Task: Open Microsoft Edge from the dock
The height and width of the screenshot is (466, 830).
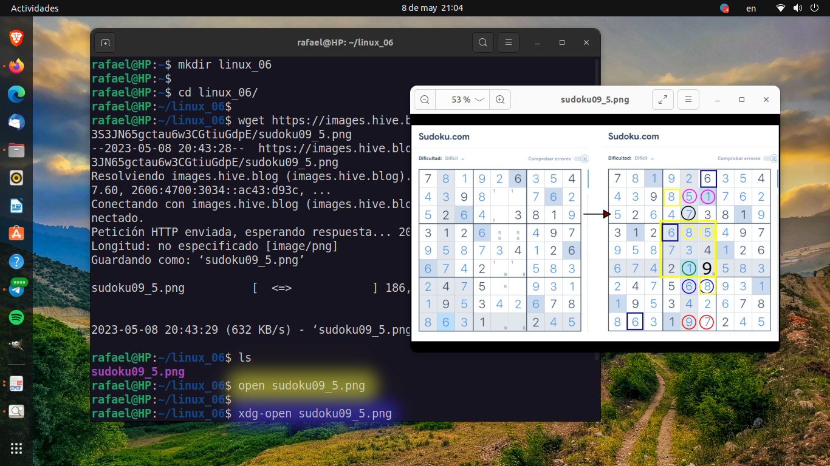Action: coord(16,94)
